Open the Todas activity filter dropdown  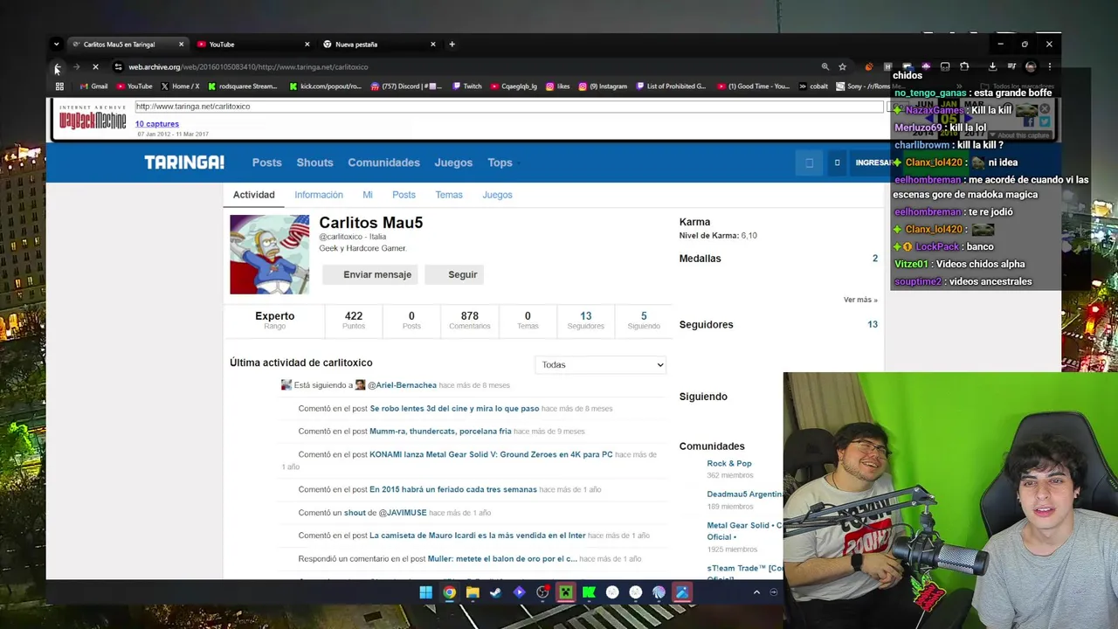(x=601, y=364)
